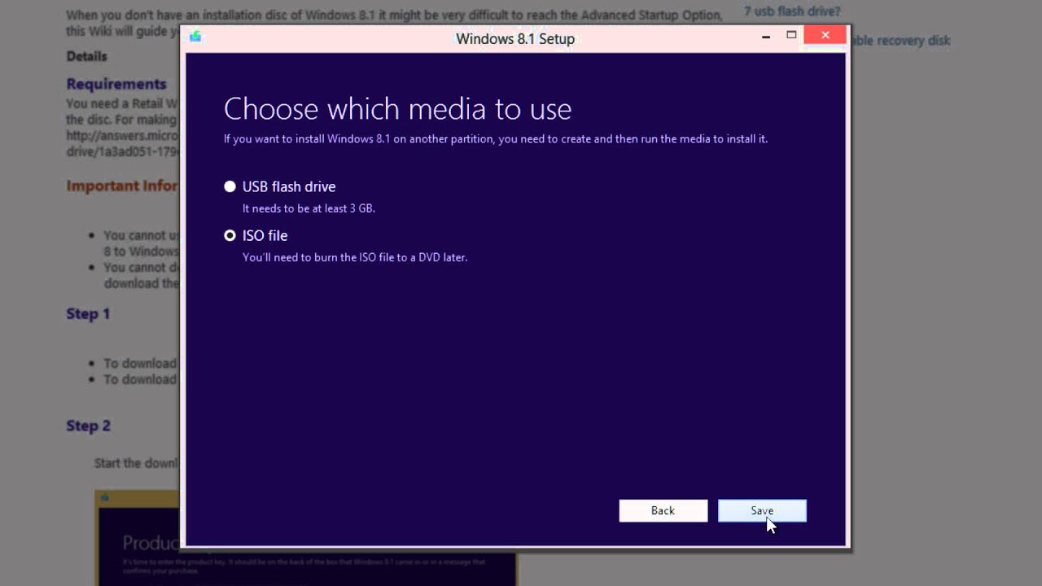Click the 'burn the ISO file to a DVD later' text
Image resolution: width=1042 pixels, height=586 pixels.
(386, 257)
